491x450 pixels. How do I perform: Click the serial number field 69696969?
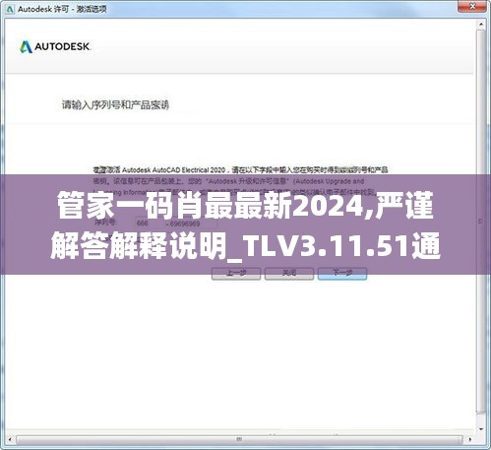point(193,224)
